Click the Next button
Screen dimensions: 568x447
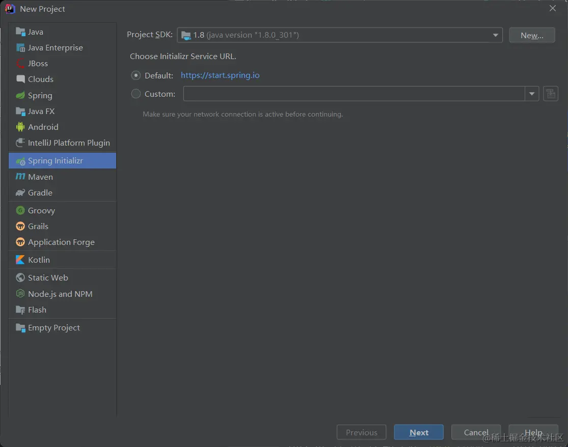(419, 432)
